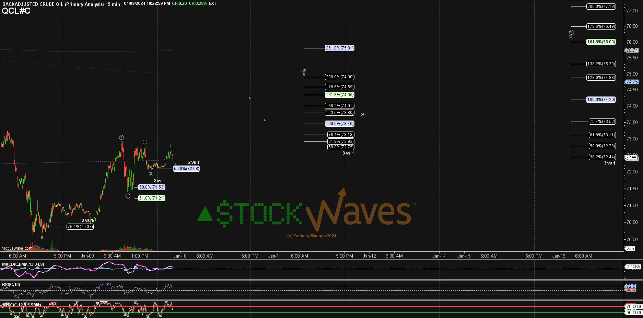The image size is (643, 318).
Task: Select the 50.0%(72.78) Fibonacci label
Action: [x=602, y=146]
